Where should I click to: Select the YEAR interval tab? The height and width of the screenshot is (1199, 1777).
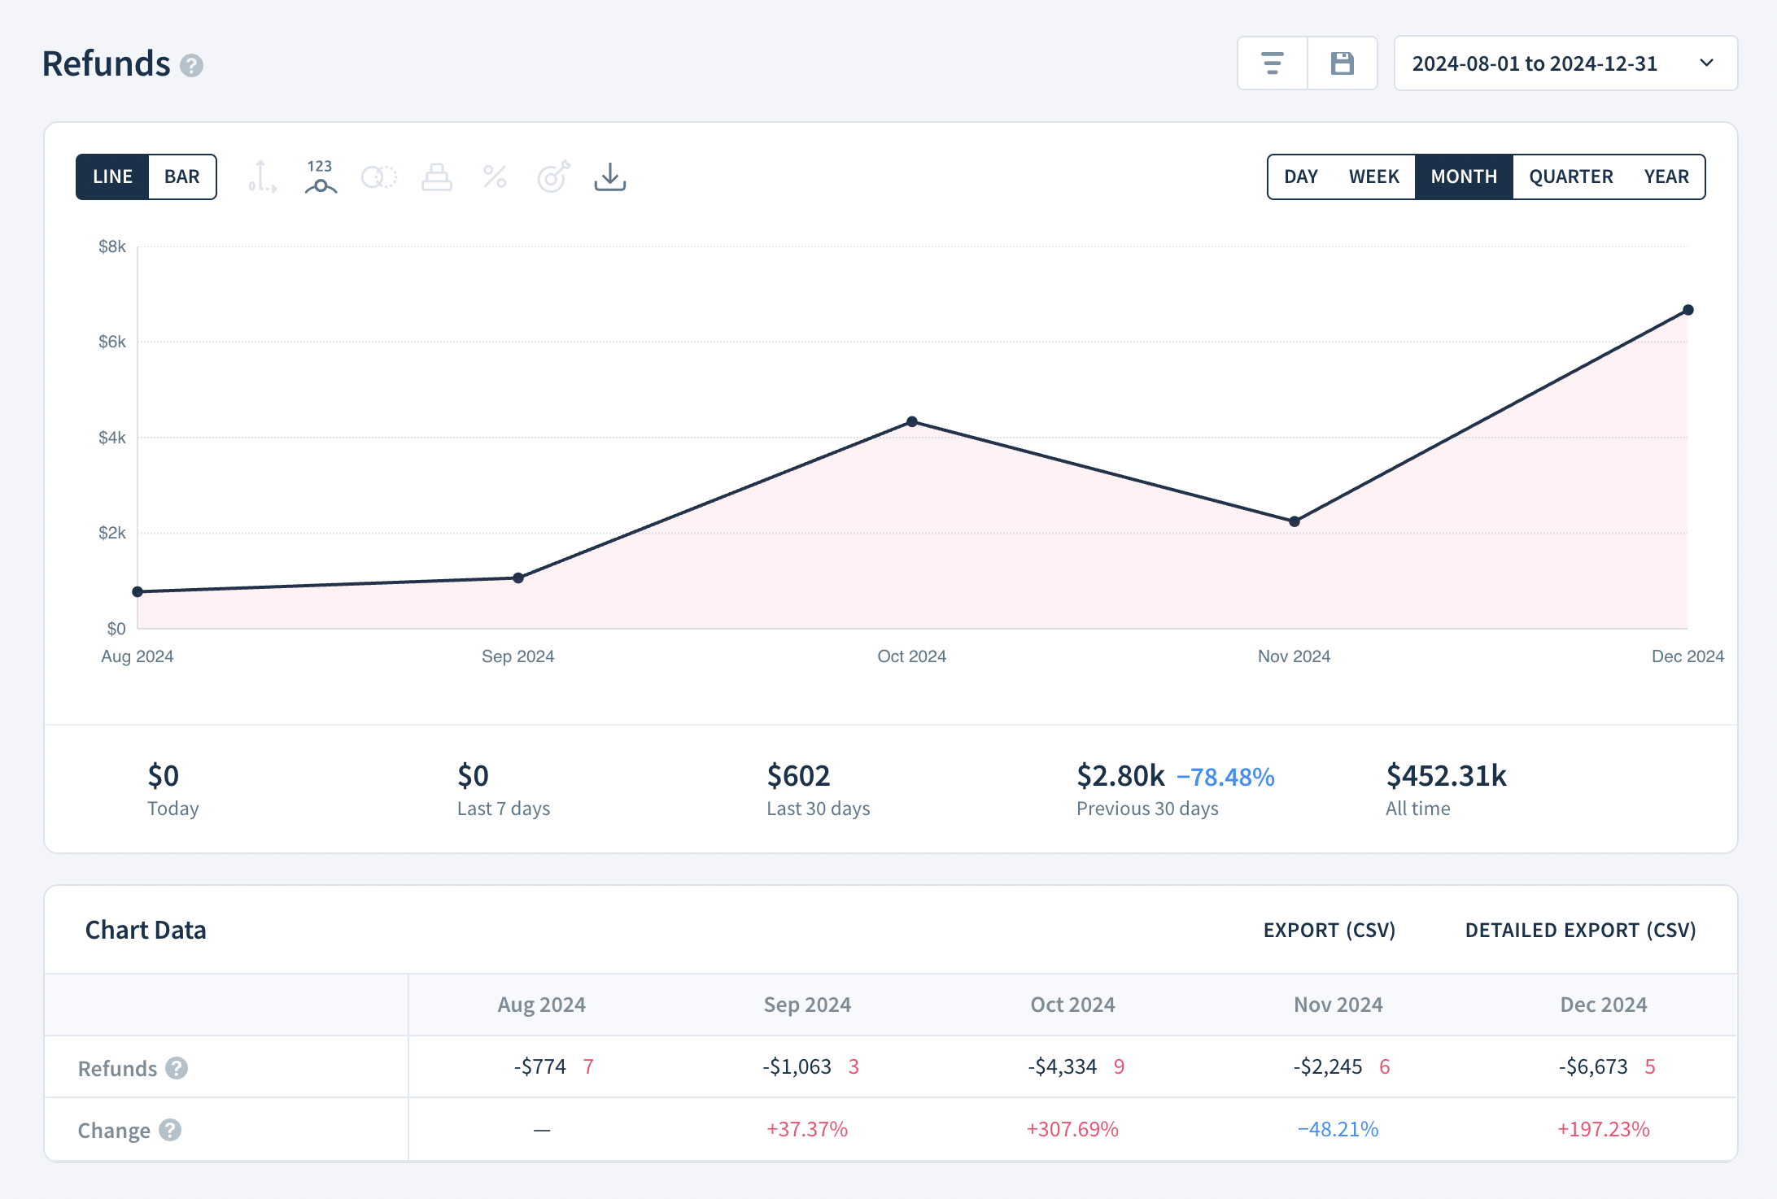[1666, 177]
